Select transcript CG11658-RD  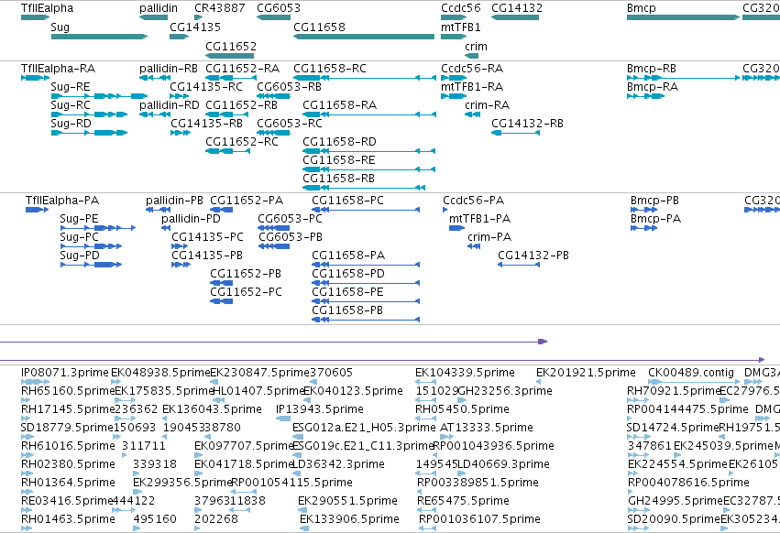tap(369, 151)
